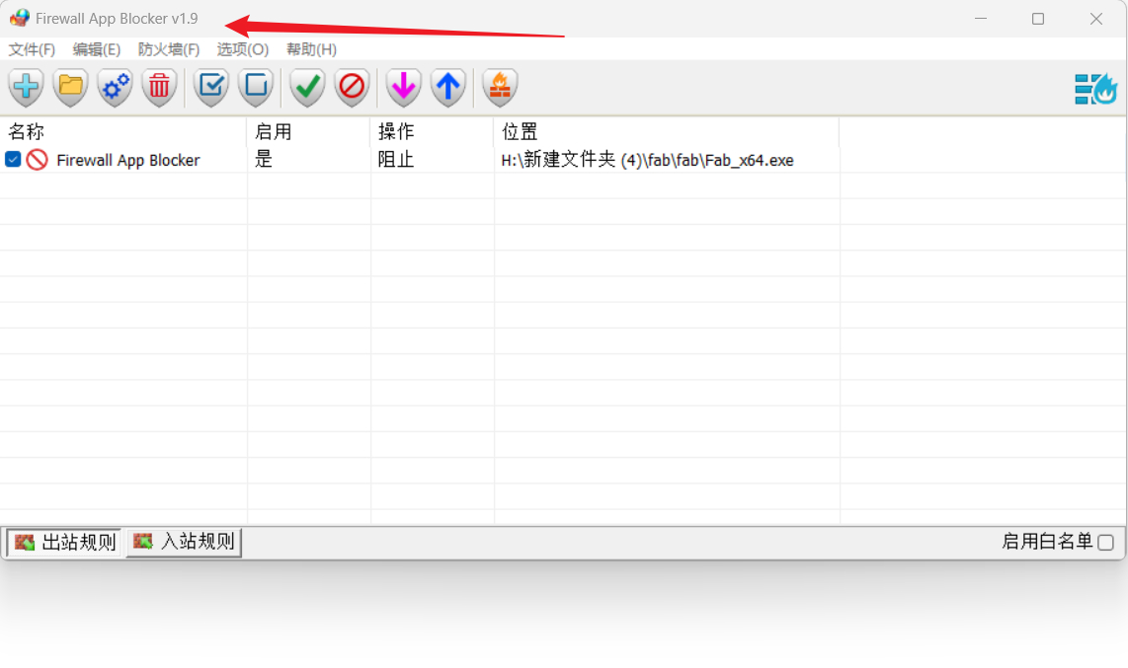Click the Add Application plus icon
Viewport: 1128px width, 668px height.
[x=27, y=87]
